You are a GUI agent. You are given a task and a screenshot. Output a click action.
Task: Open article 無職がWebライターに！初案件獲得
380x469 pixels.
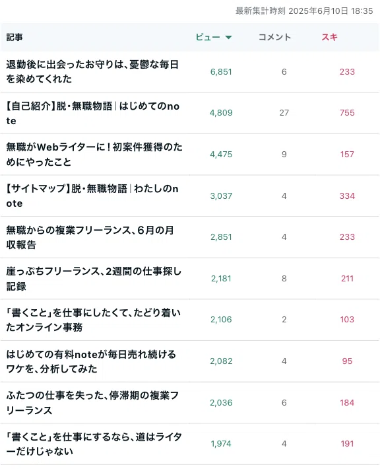pyautogui.click(x=94, y=155)
